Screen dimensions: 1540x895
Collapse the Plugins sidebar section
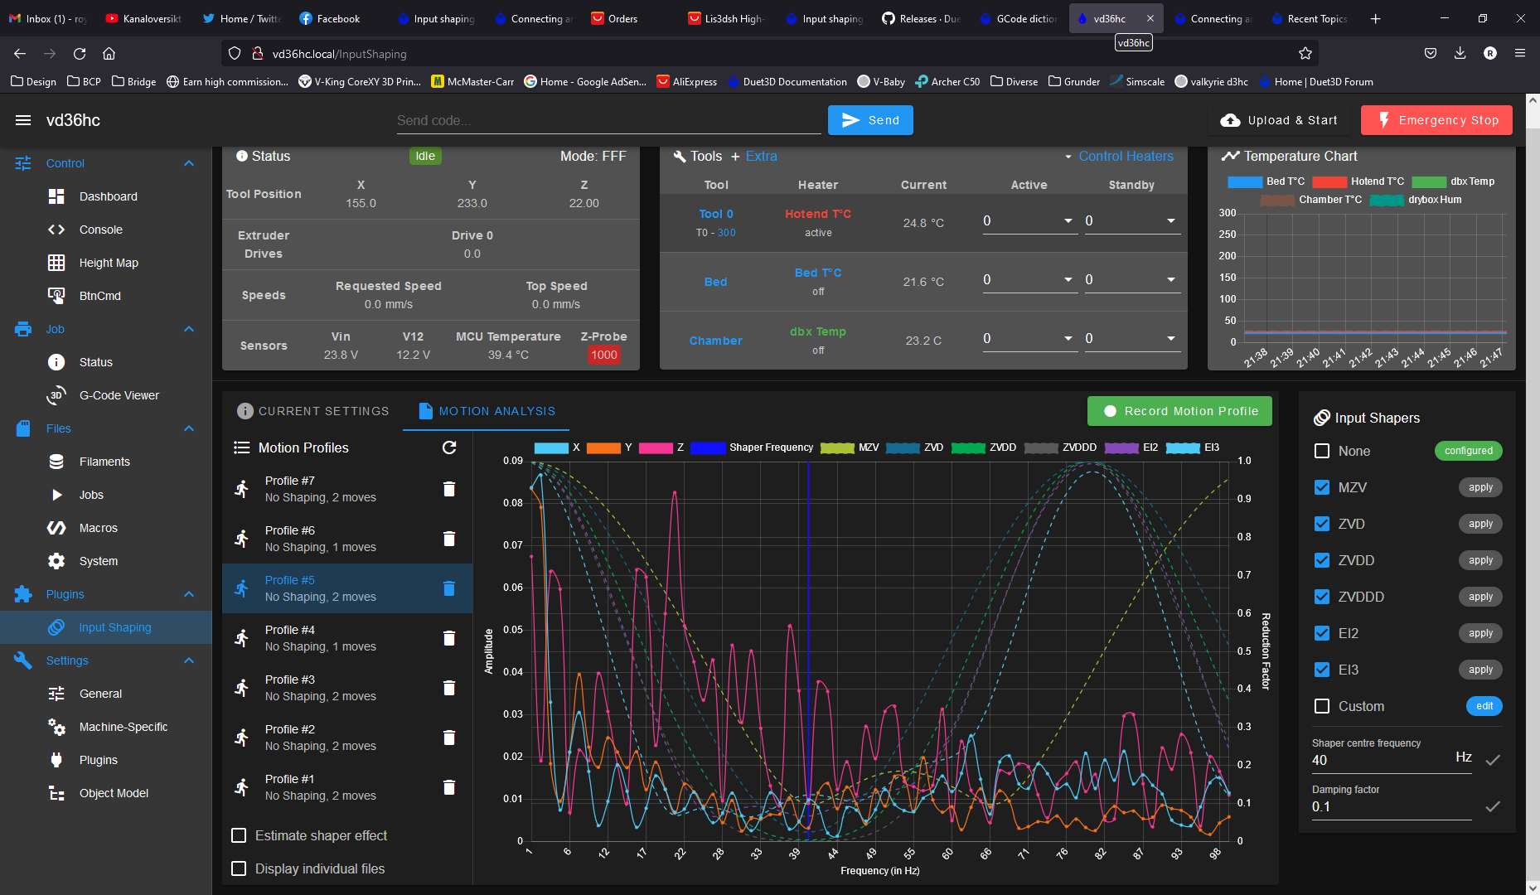(x=189, y=594)
